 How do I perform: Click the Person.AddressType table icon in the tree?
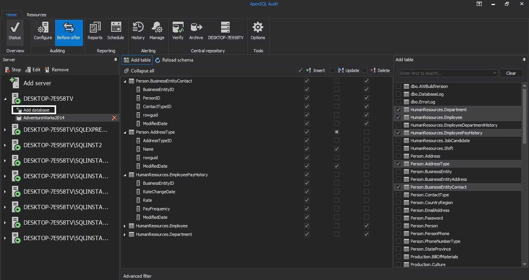coord(132,132)
